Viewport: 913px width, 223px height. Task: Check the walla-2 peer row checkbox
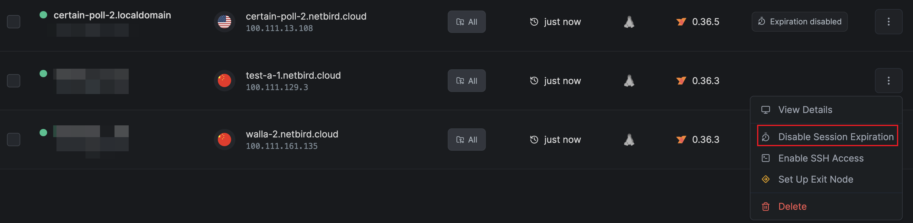pos(14,140)
